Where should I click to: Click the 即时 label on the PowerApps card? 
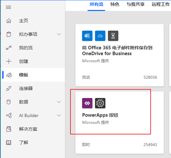86,144
